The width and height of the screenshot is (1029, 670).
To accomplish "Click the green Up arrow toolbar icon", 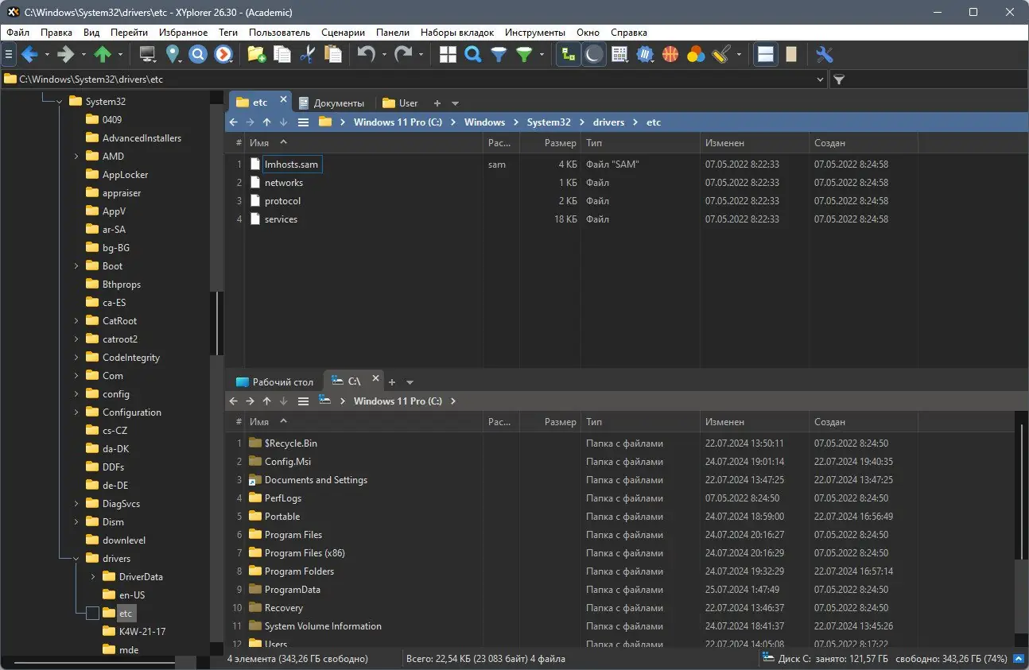I will tap(103, 54).
